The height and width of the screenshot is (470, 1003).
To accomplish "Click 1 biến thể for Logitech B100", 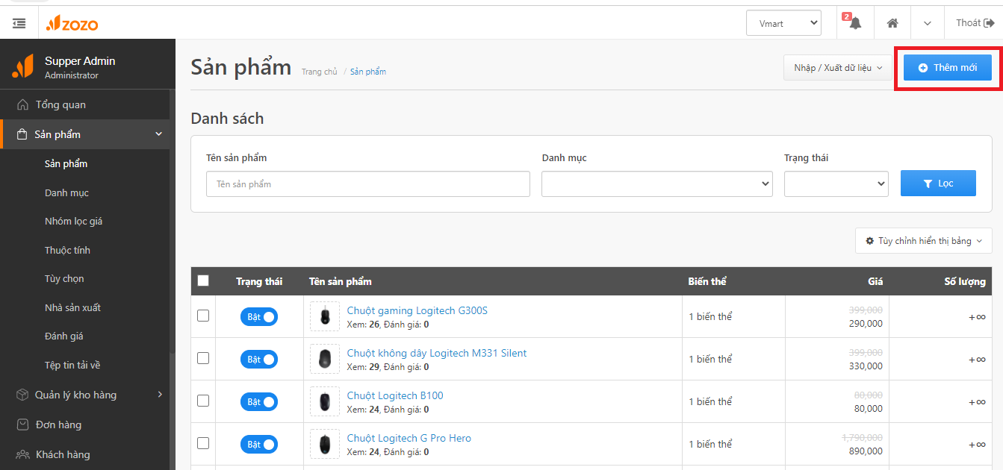I will (x=710, y=401).
